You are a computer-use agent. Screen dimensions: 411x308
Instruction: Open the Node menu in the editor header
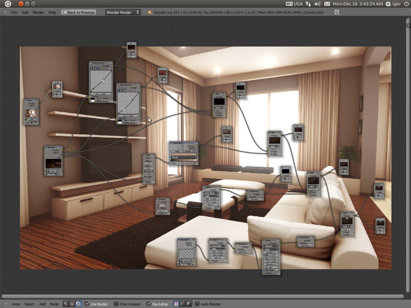coord(54,304)
